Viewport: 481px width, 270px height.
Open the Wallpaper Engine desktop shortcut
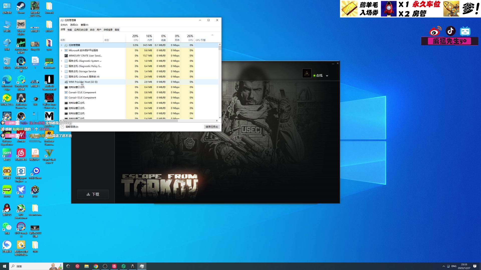[21, 174]
